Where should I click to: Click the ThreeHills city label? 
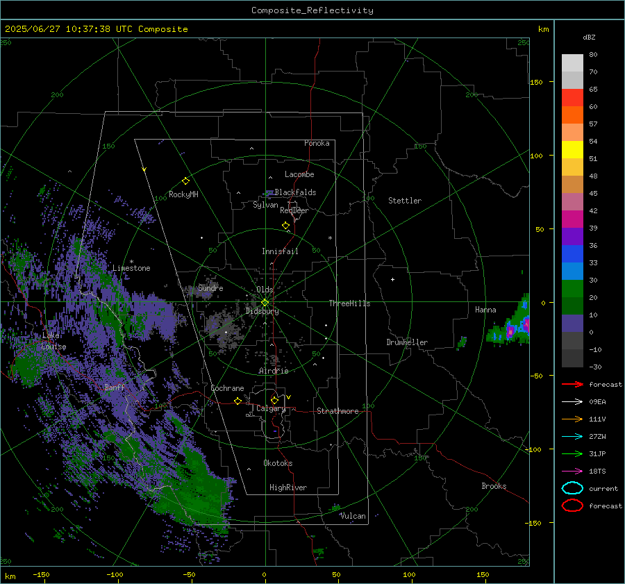(349, 303)
